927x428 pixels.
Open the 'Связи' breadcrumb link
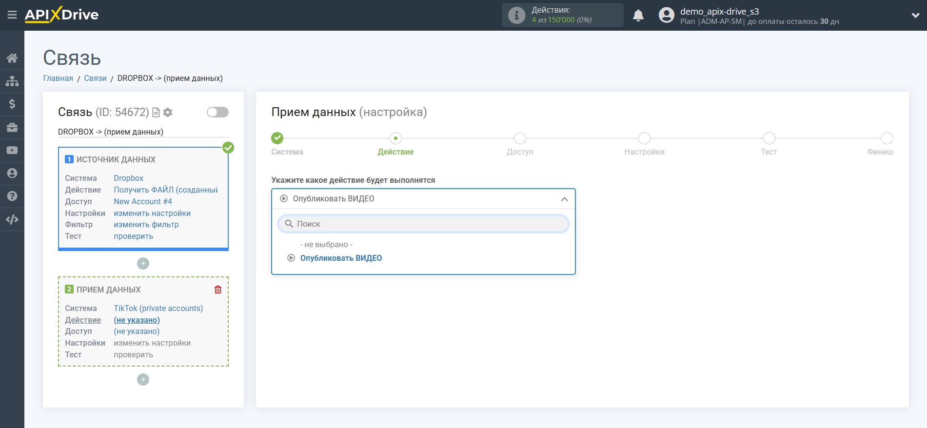(95, 78)
